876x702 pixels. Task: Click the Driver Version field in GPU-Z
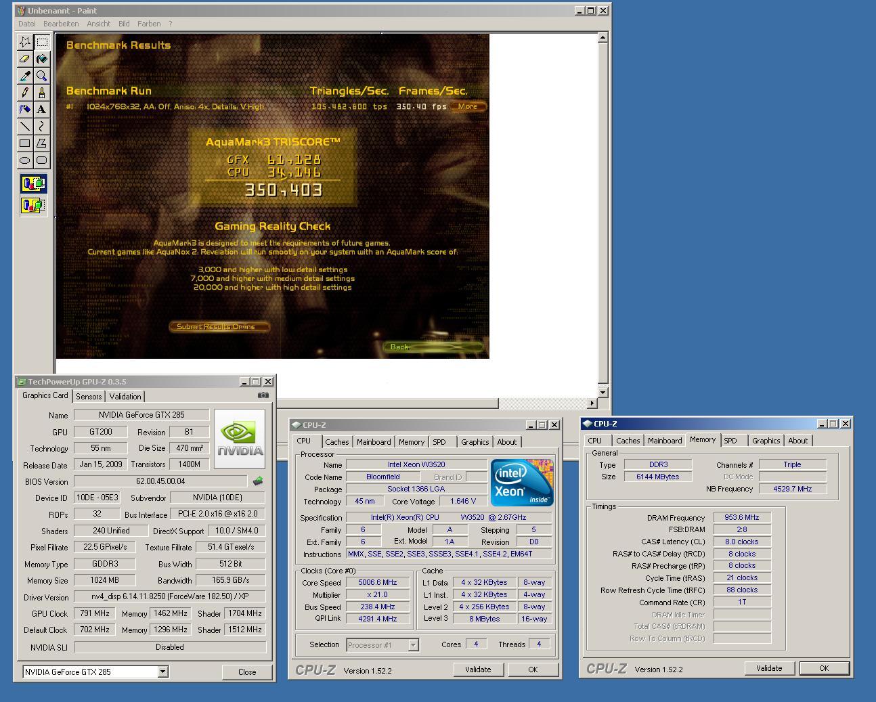[x=169, y=597]
